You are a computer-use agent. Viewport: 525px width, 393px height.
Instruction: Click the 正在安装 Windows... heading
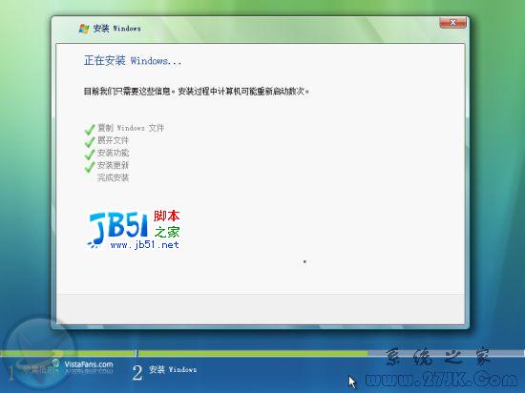pos(133,60)
